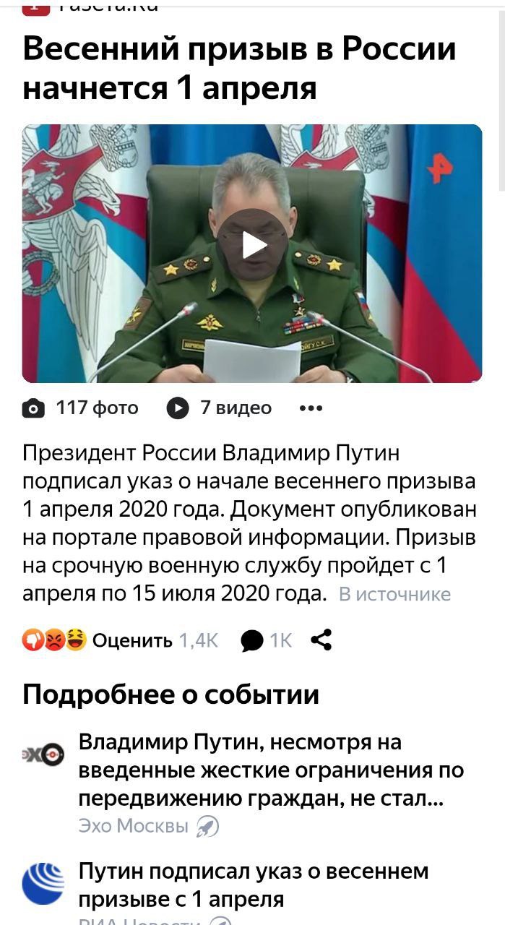This screenshot has height=925, width=505.
Task: Open headline Весенний призыв в России начнется
Action: [x=239, y=69]
